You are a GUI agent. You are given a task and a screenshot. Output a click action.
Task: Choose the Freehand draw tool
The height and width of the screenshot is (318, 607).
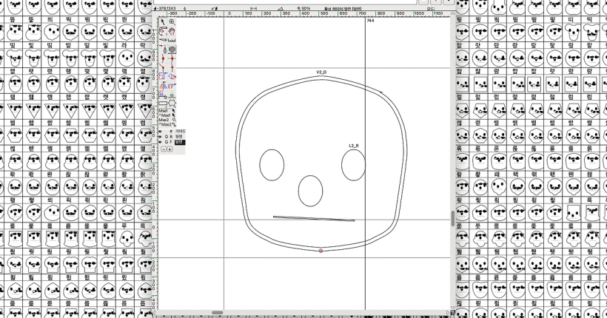pyautogui.click(x=164, y=31)
